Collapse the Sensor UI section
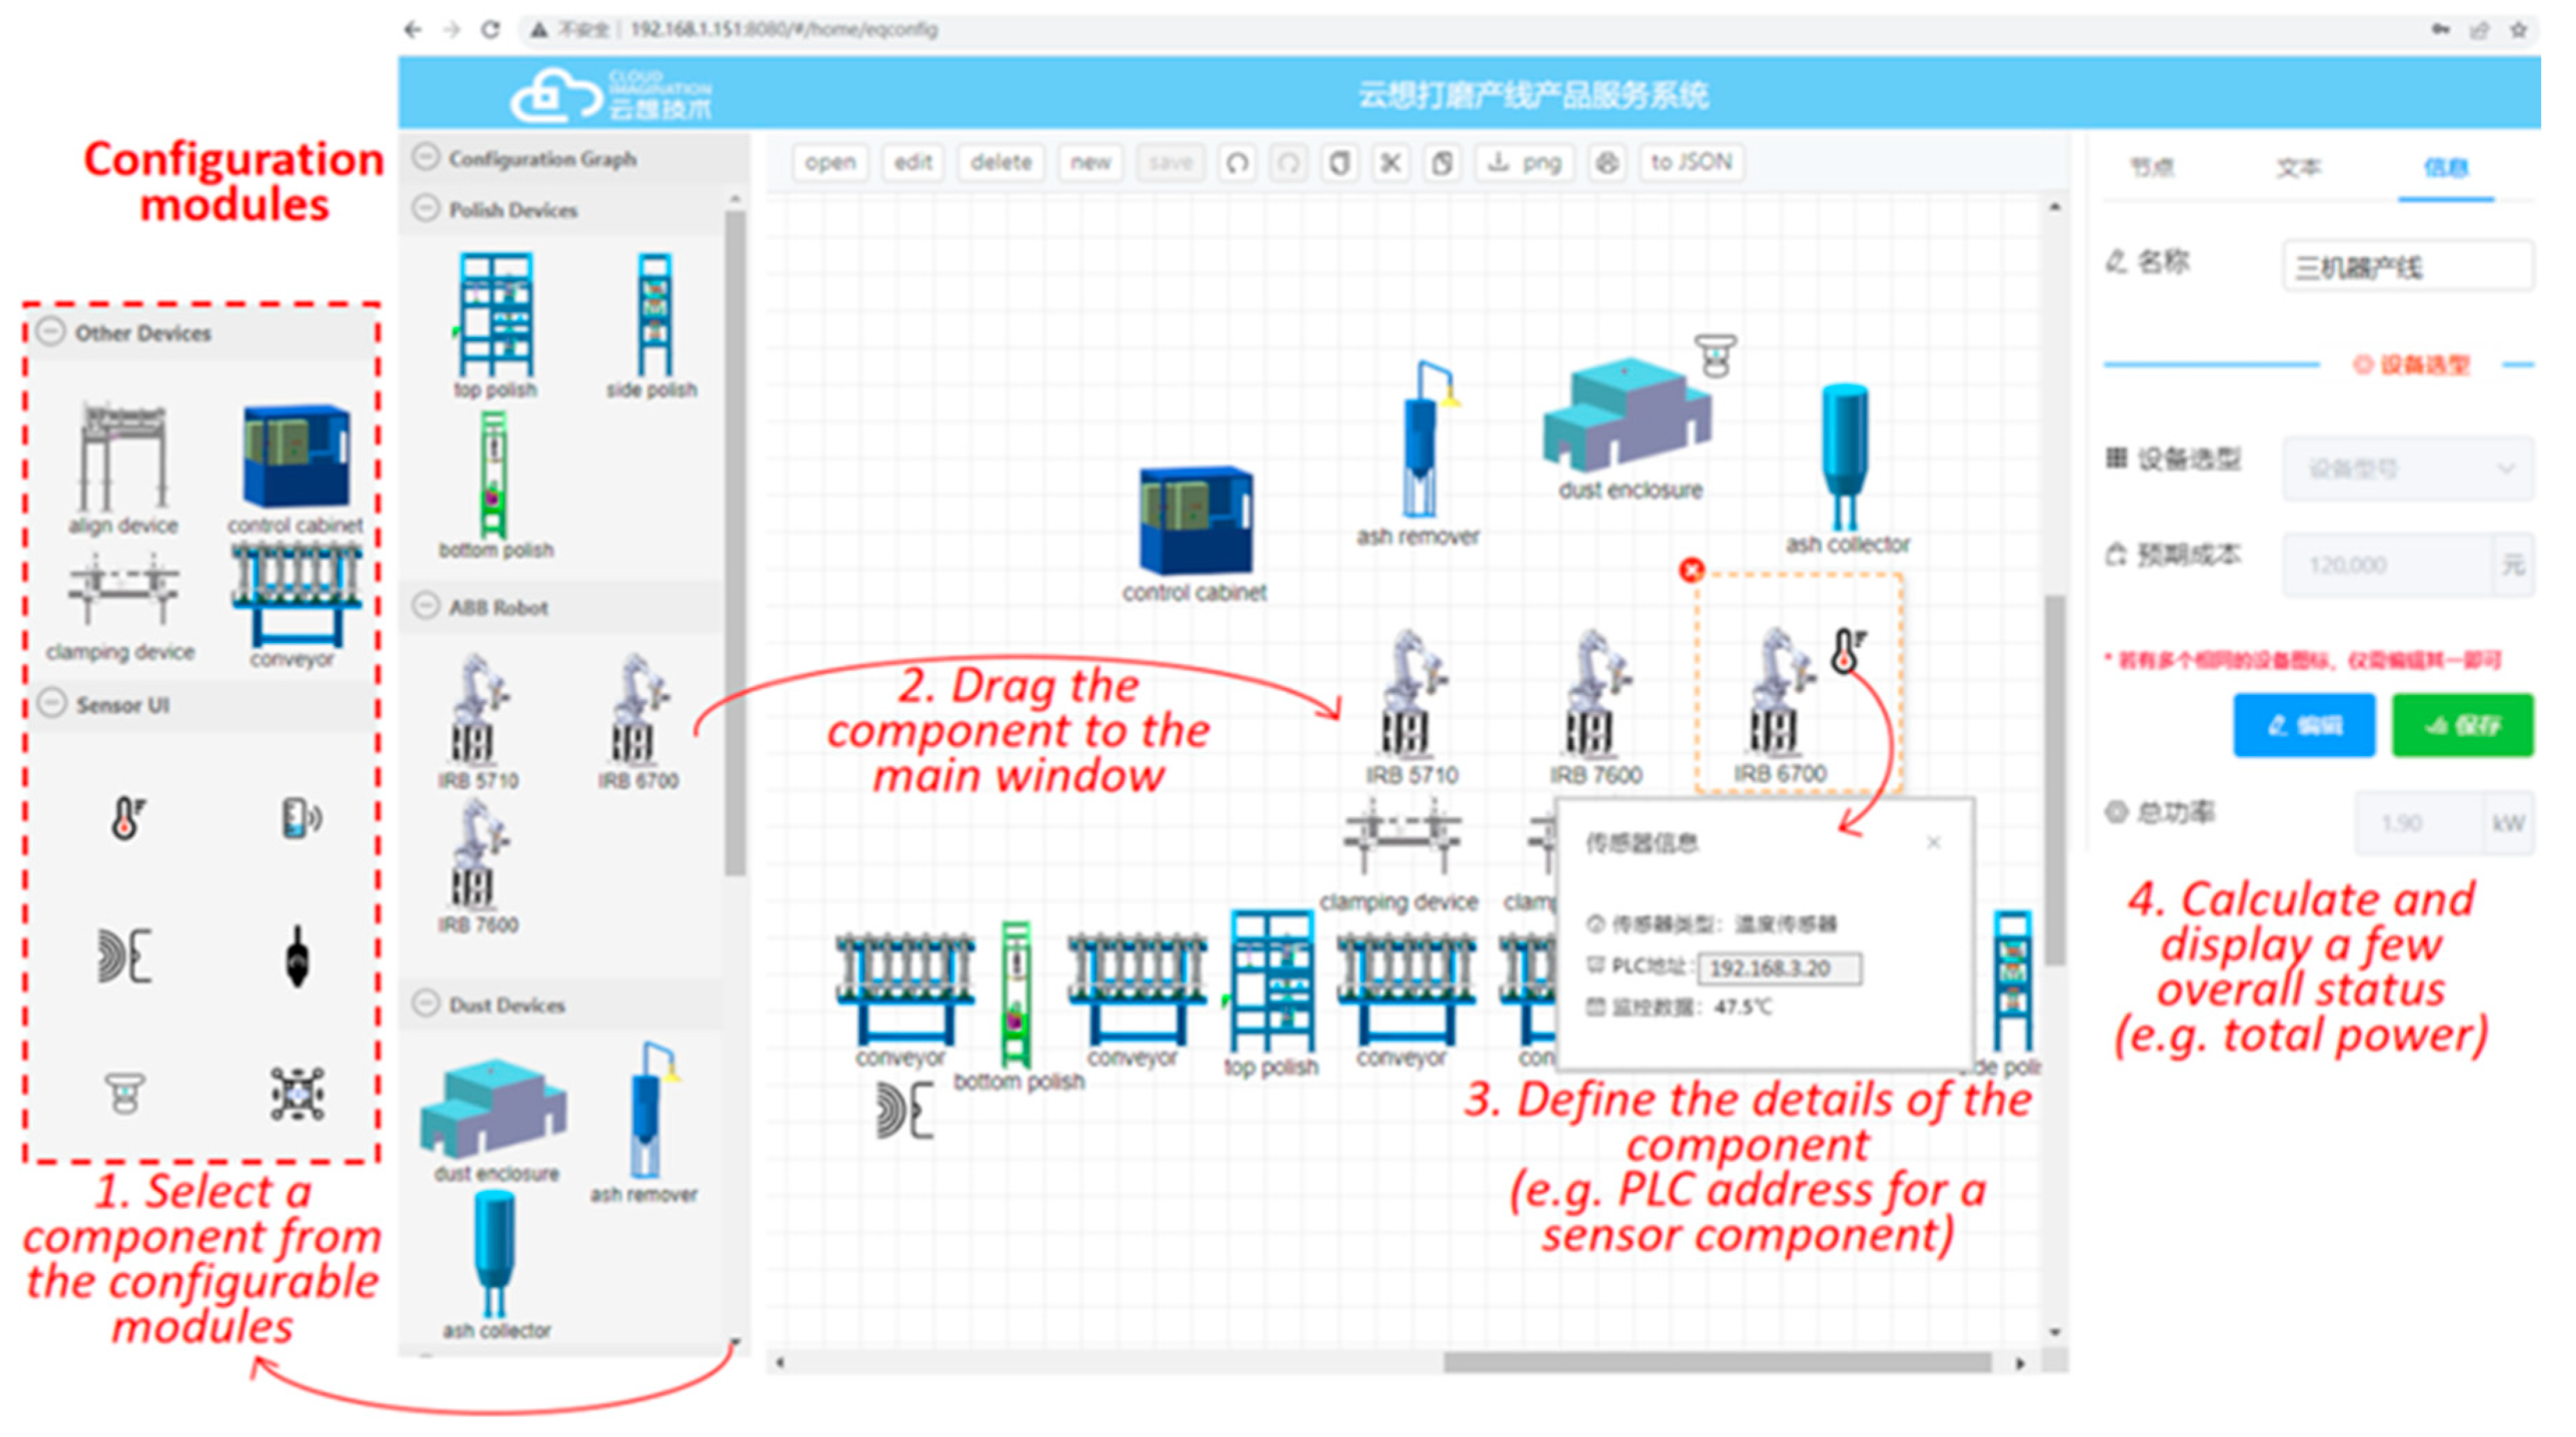This screenshot has height=1437, width=2576. [51, 703]
